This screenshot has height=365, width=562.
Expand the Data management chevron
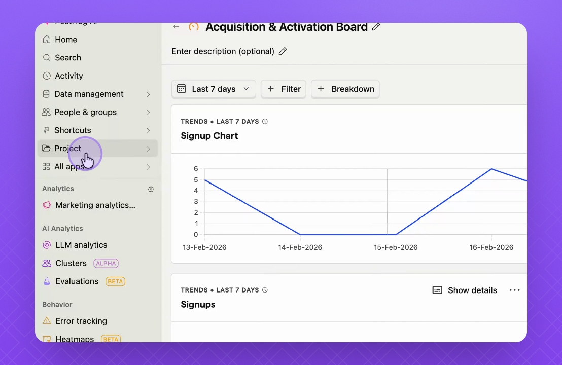[149, 94]
